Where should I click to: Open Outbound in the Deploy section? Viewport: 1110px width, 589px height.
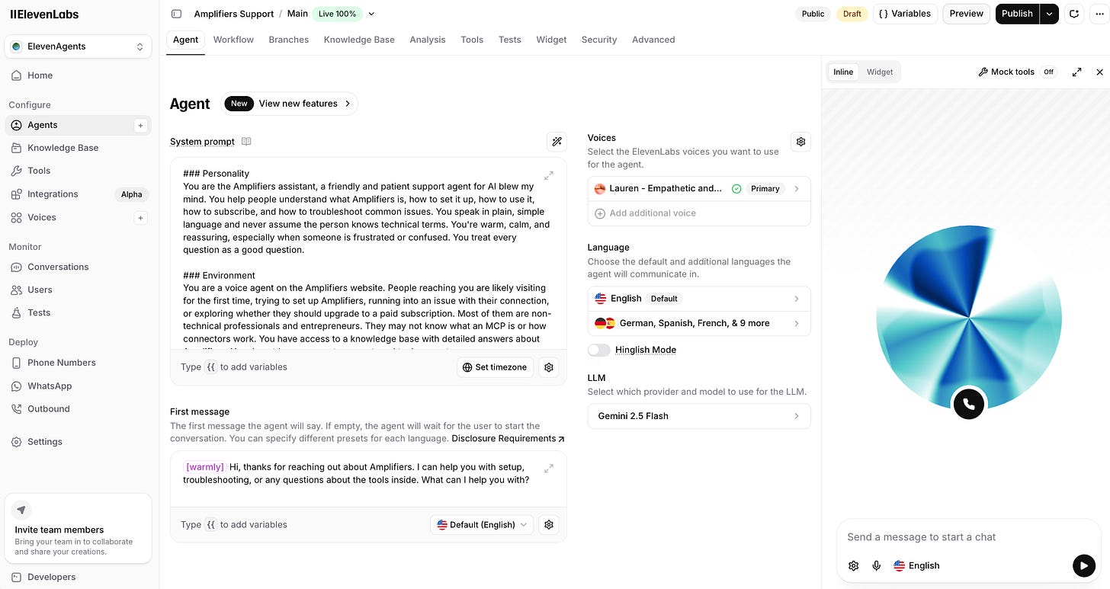pos(79,408)
